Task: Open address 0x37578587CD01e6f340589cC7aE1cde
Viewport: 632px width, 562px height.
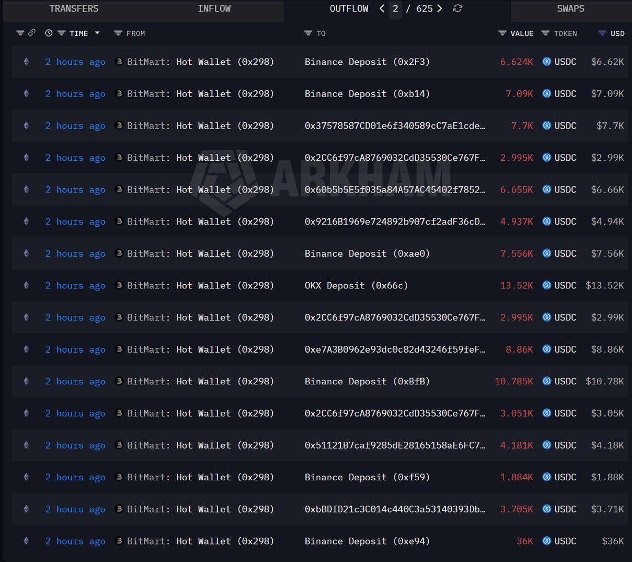Action: 395,125
